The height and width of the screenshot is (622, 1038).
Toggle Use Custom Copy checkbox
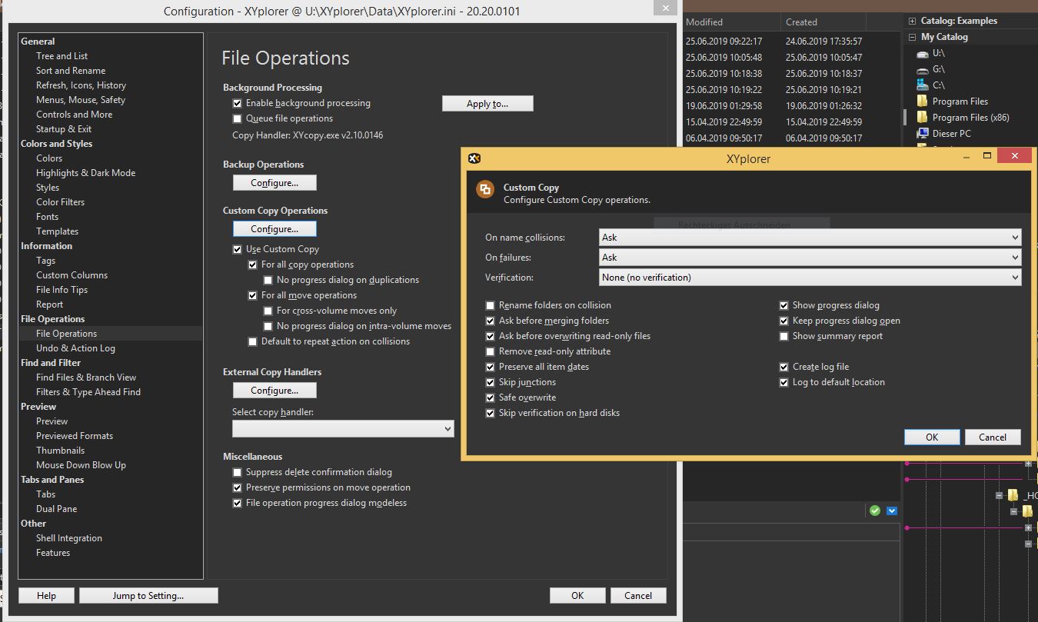click(x=237, y=249)
